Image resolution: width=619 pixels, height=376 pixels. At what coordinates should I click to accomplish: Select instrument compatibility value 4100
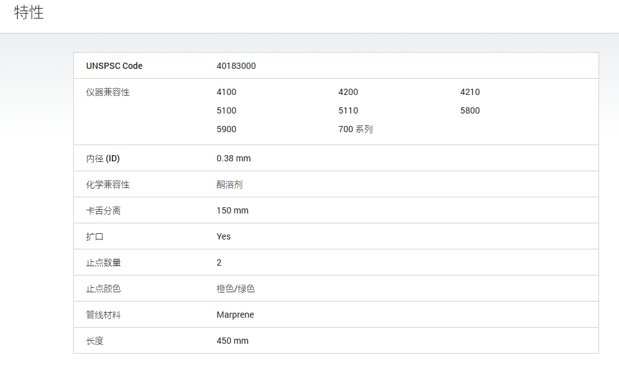(226, 92)
